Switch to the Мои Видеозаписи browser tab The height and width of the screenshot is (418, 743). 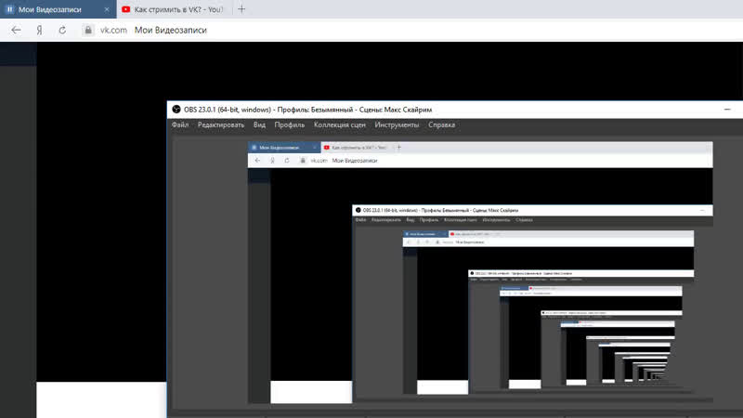tap(58, 9)
